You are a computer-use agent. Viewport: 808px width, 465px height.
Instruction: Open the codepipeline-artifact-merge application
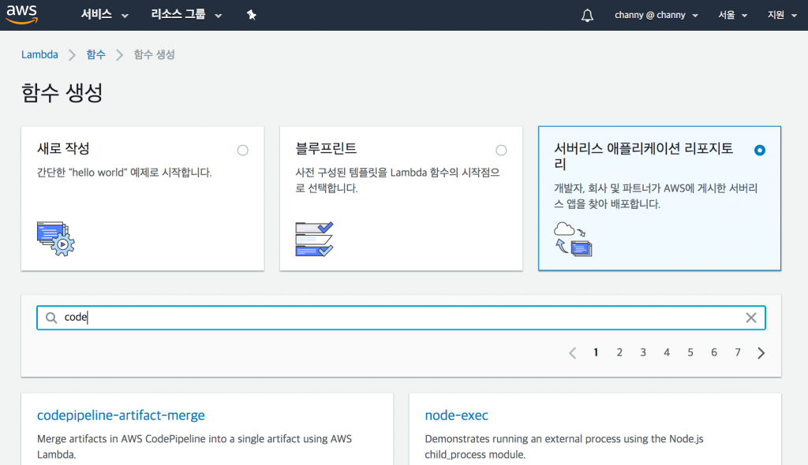(x=121, y=415)
